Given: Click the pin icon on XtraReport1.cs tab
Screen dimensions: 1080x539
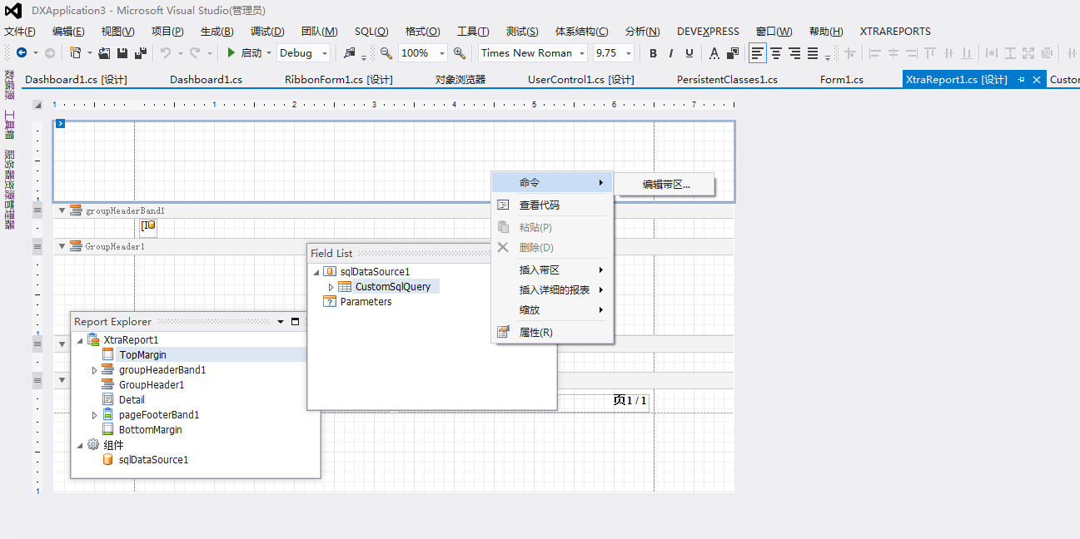Looking at the screenshot, I should tap(1022, 80).
